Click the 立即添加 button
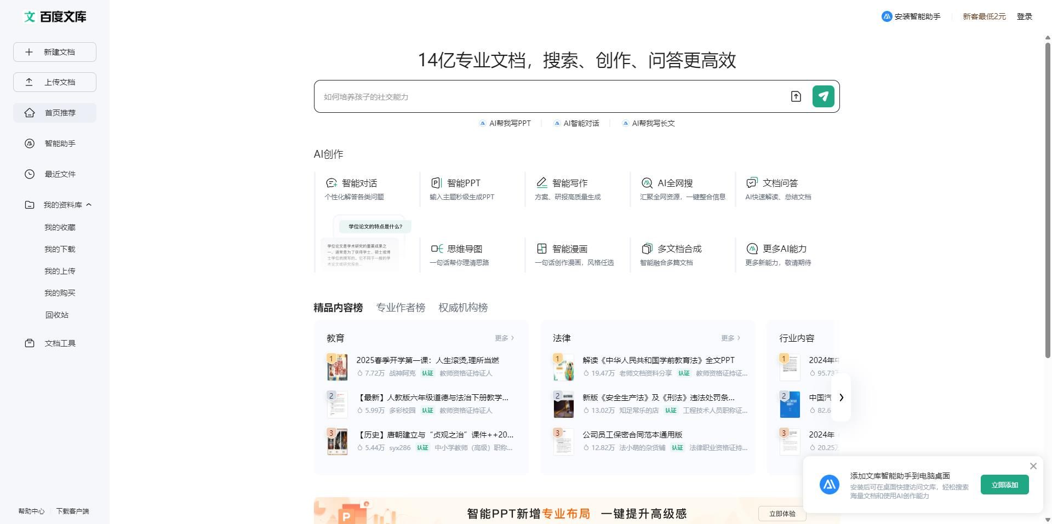Viewport: 1052px width, 524px height. click(x=1004, y=485)
